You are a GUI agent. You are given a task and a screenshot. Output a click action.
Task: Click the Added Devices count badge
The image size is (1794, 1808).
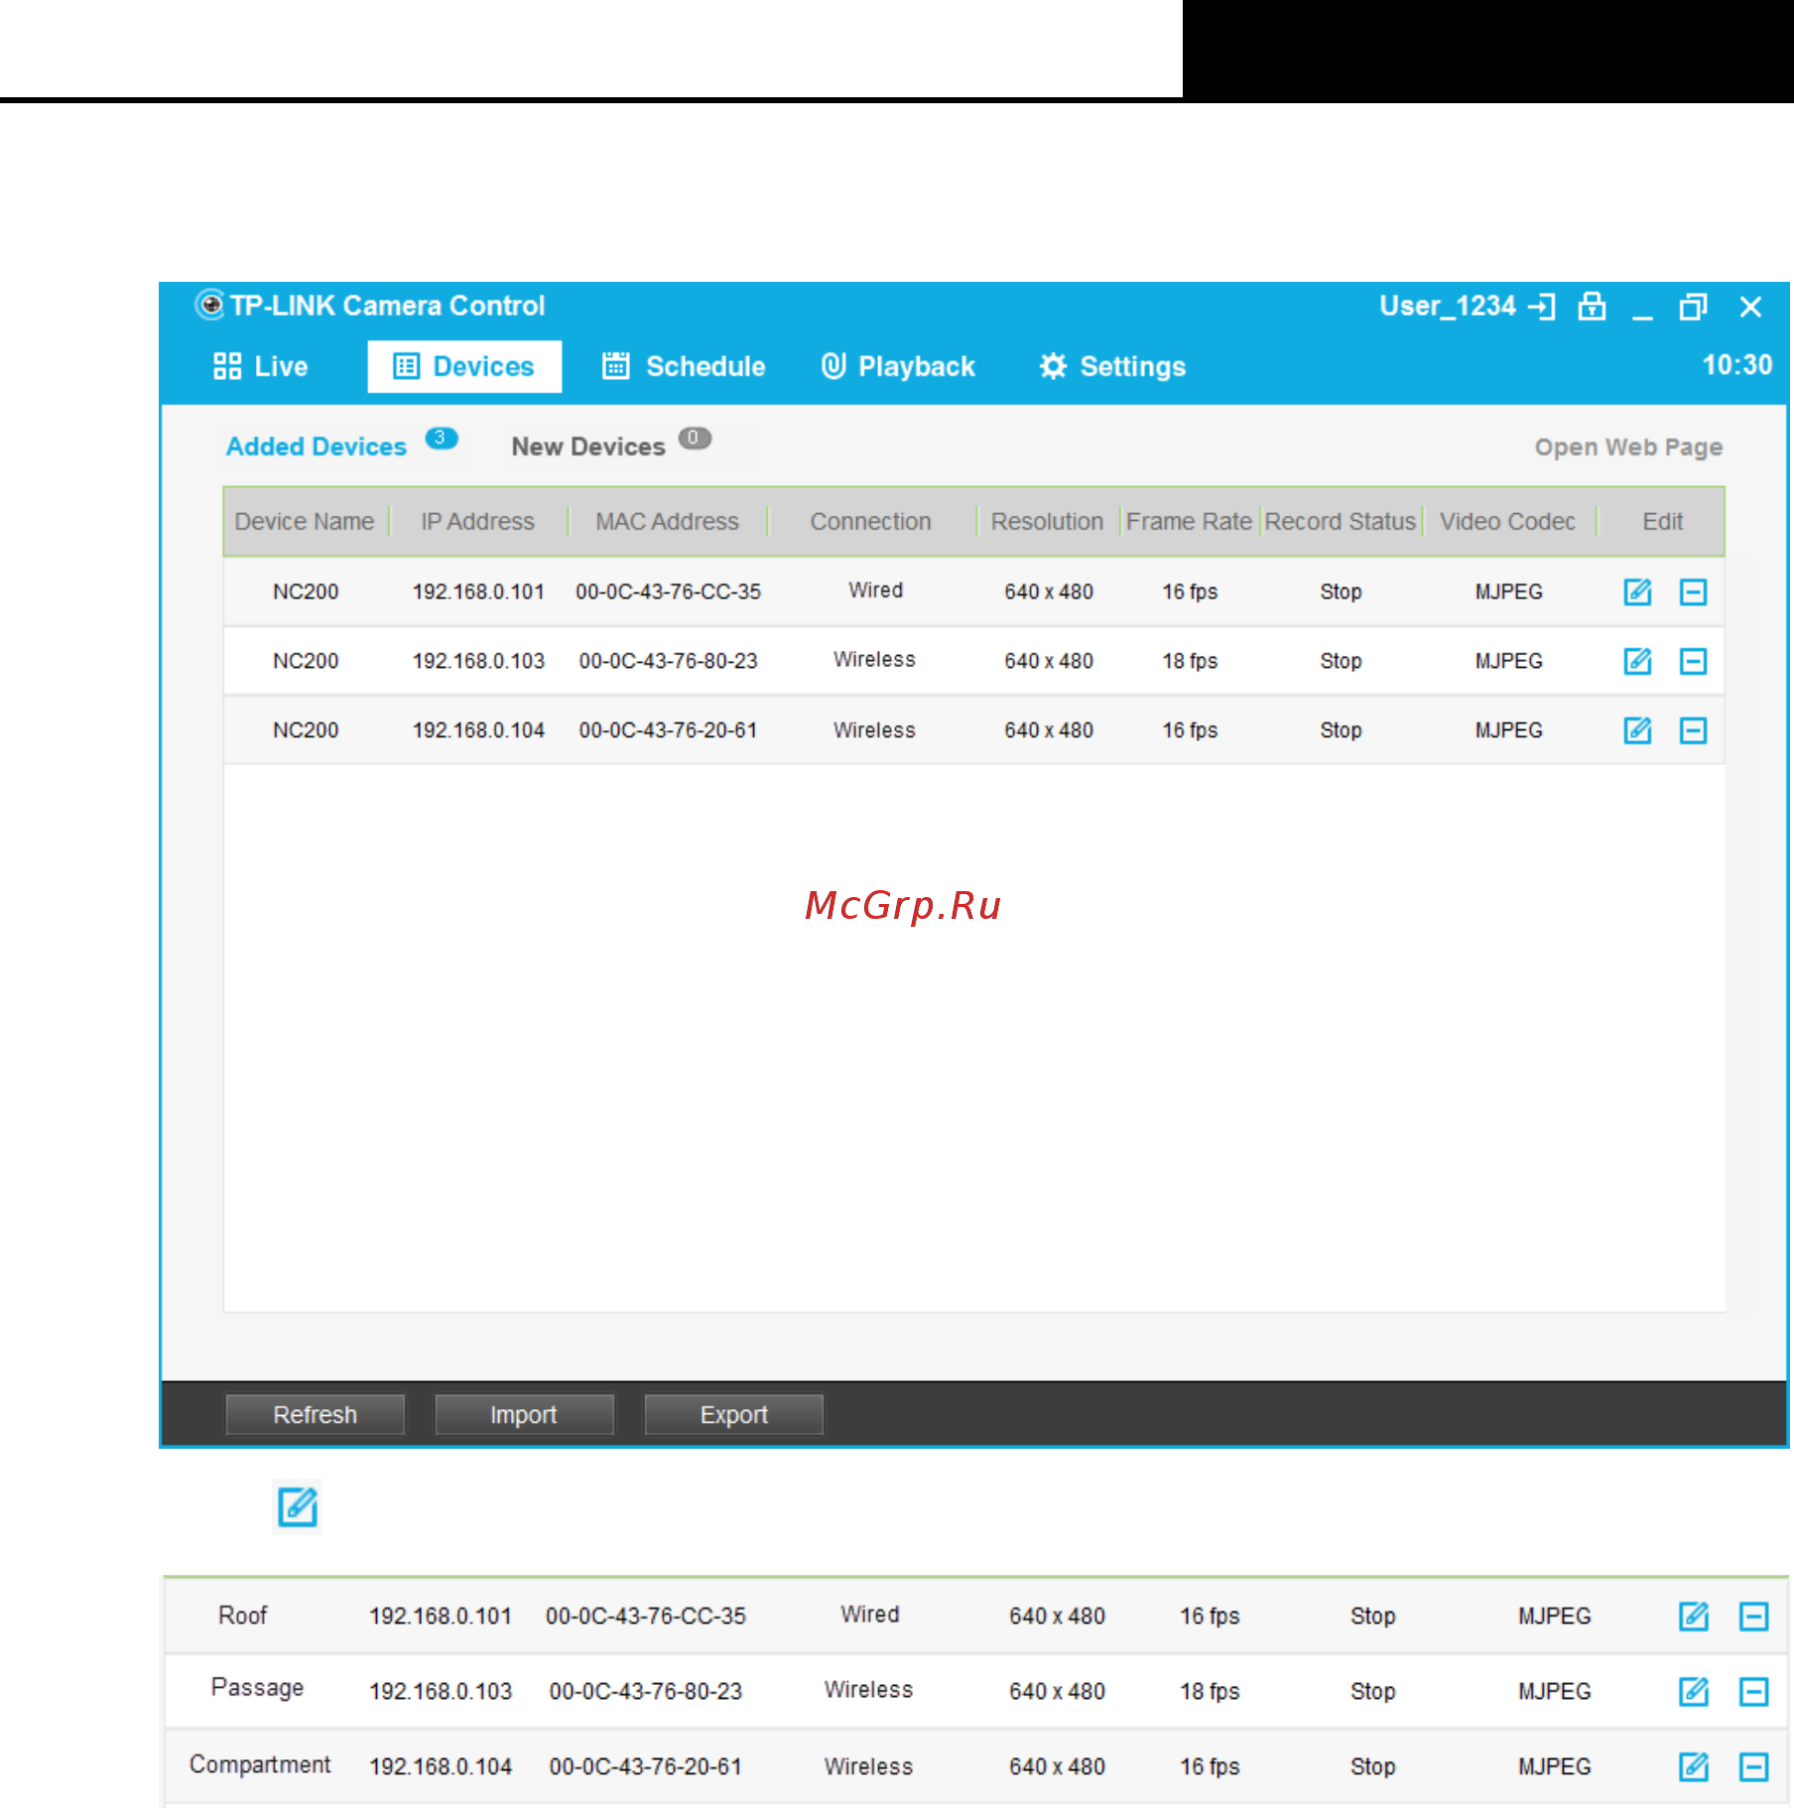coord(441,438)
